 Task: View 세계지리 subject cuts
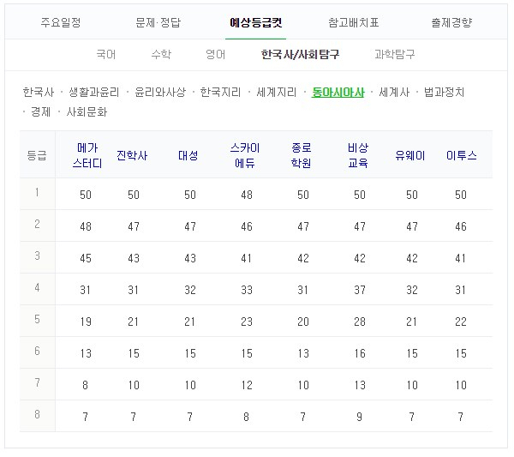pos(277,92)
